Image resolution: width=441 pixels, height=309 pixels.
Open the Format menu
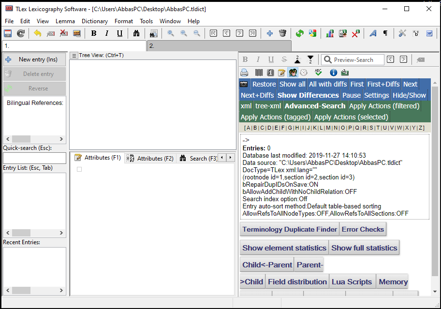click(123, 21)
